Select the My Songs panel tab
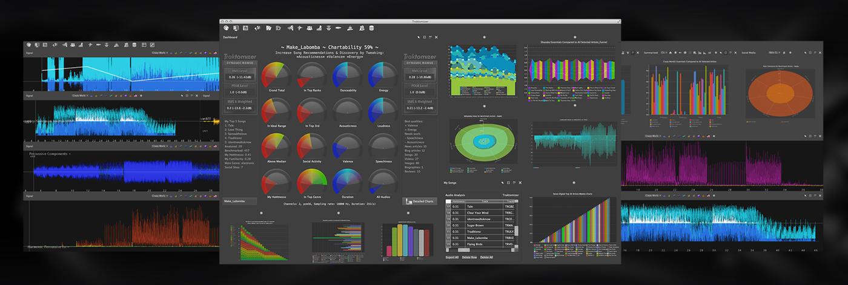 [450, 182]
